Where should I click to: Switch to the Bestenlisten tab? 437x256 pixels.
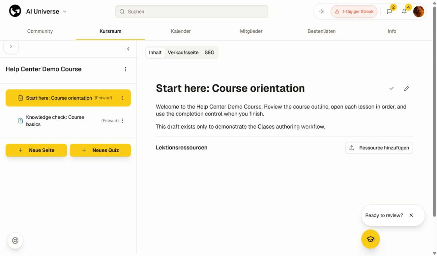322,31
